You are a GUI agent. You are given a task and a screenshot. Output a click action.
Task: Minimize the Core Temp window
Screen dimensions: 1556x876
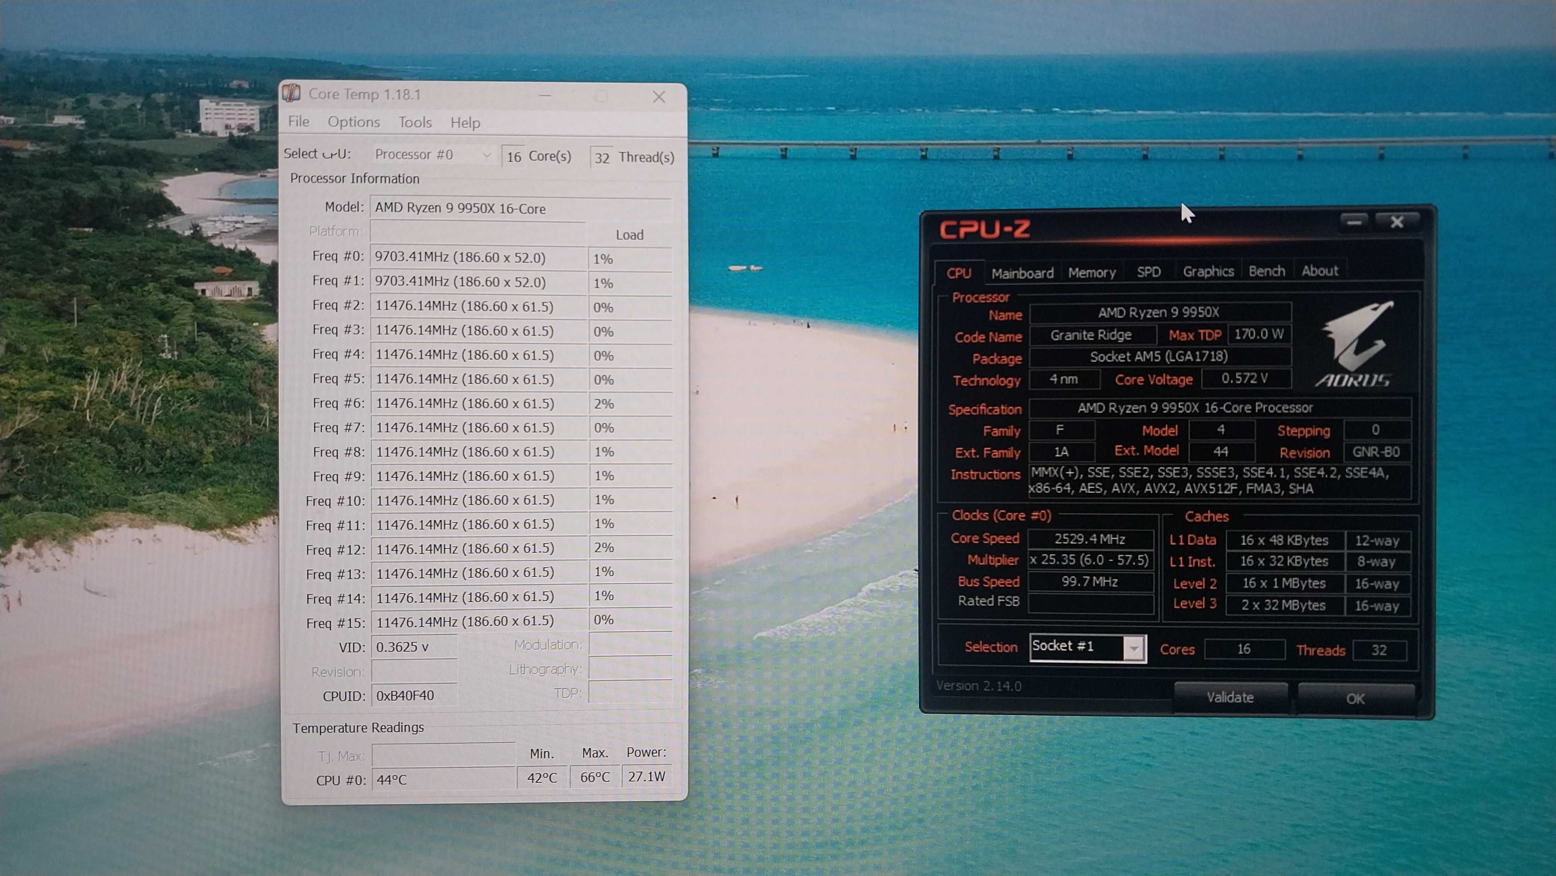[x=545, y=95]
